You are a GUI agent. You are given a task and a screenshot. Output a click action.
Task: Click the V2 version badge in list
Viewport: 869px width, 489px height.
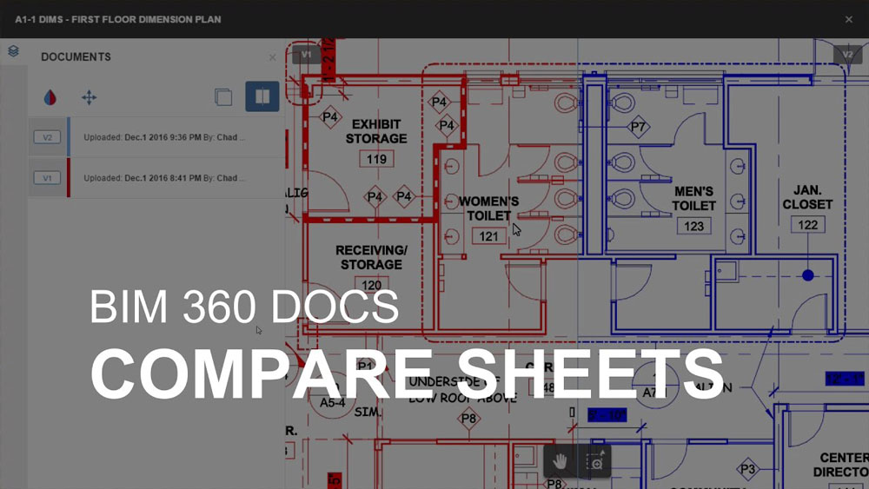click(47, 137)
